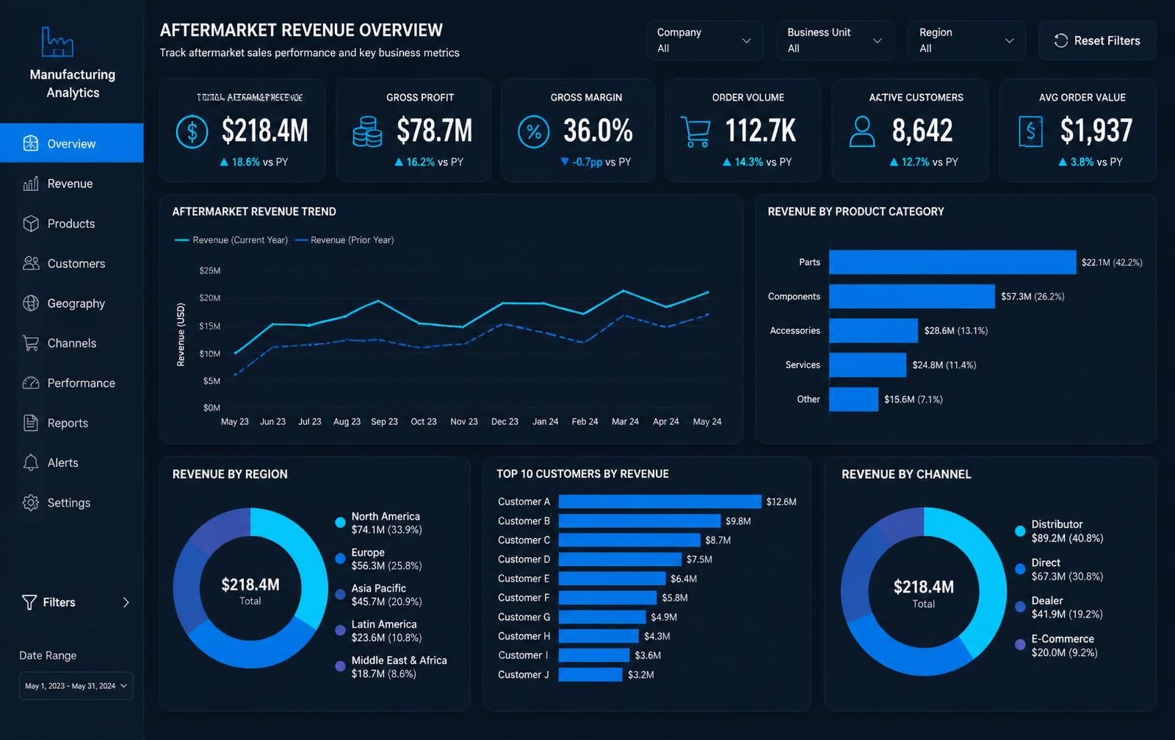The width and height of the screenshot is (1175, 740).
Task: Click the receipt icon in Avg Order Value card
Action: tap(1031, 132)
